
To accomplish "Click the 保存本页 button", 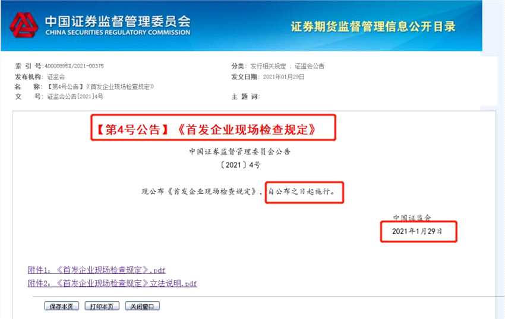I will [62, 306].
